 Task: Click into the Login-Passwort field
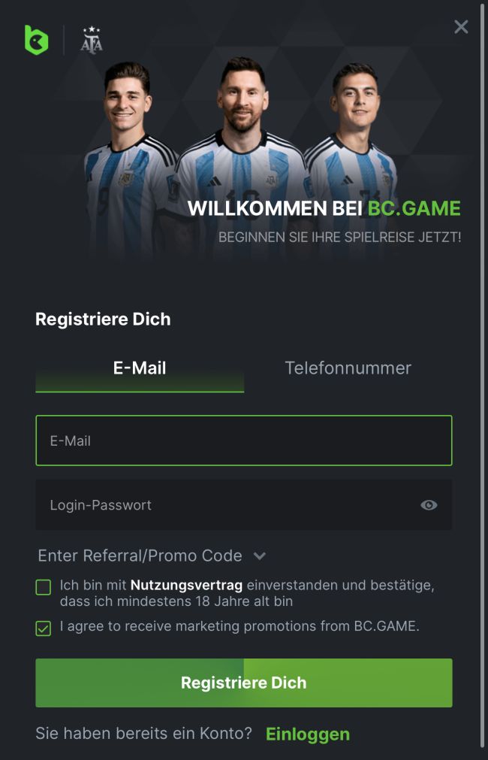click(x=243, y=505)
